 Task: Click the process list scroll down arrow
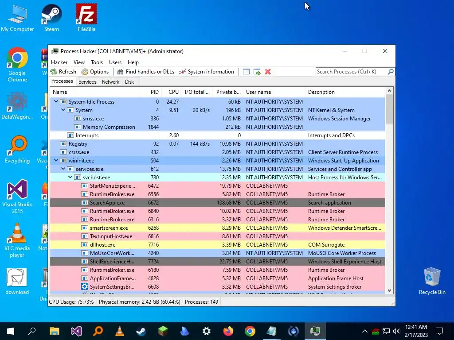(389, 290)
